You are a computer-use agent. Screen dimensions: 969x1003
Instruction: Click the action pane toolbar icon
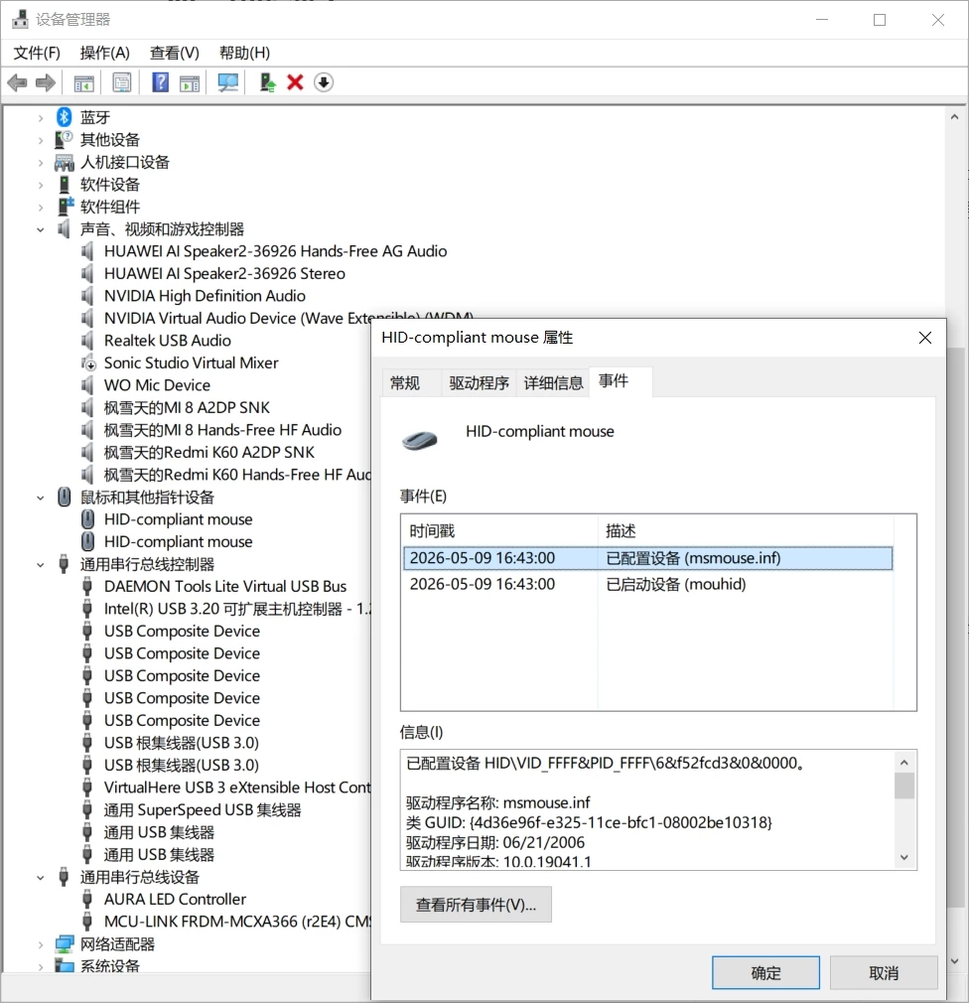[x=190, y=82]
